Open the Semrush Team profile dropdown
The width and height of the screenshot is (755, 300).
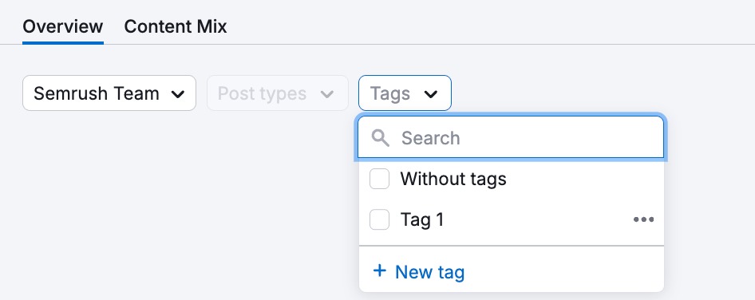click(x=109, y=93)
